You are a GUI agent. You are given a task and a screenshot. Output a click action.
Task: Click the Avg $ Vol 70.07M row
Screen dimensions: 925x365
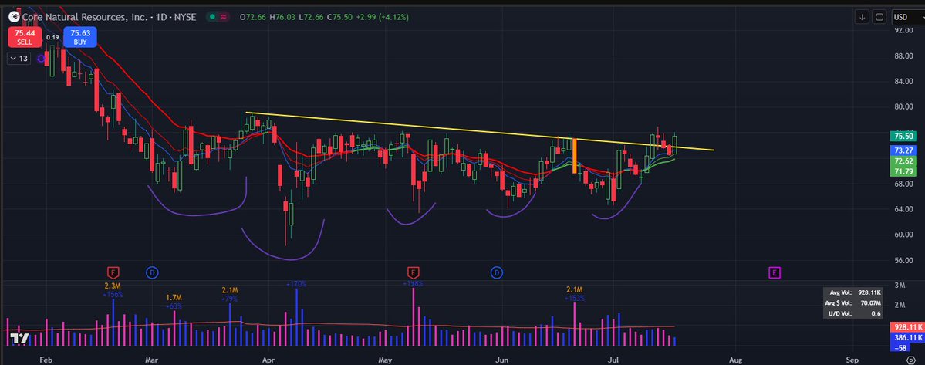853,303
